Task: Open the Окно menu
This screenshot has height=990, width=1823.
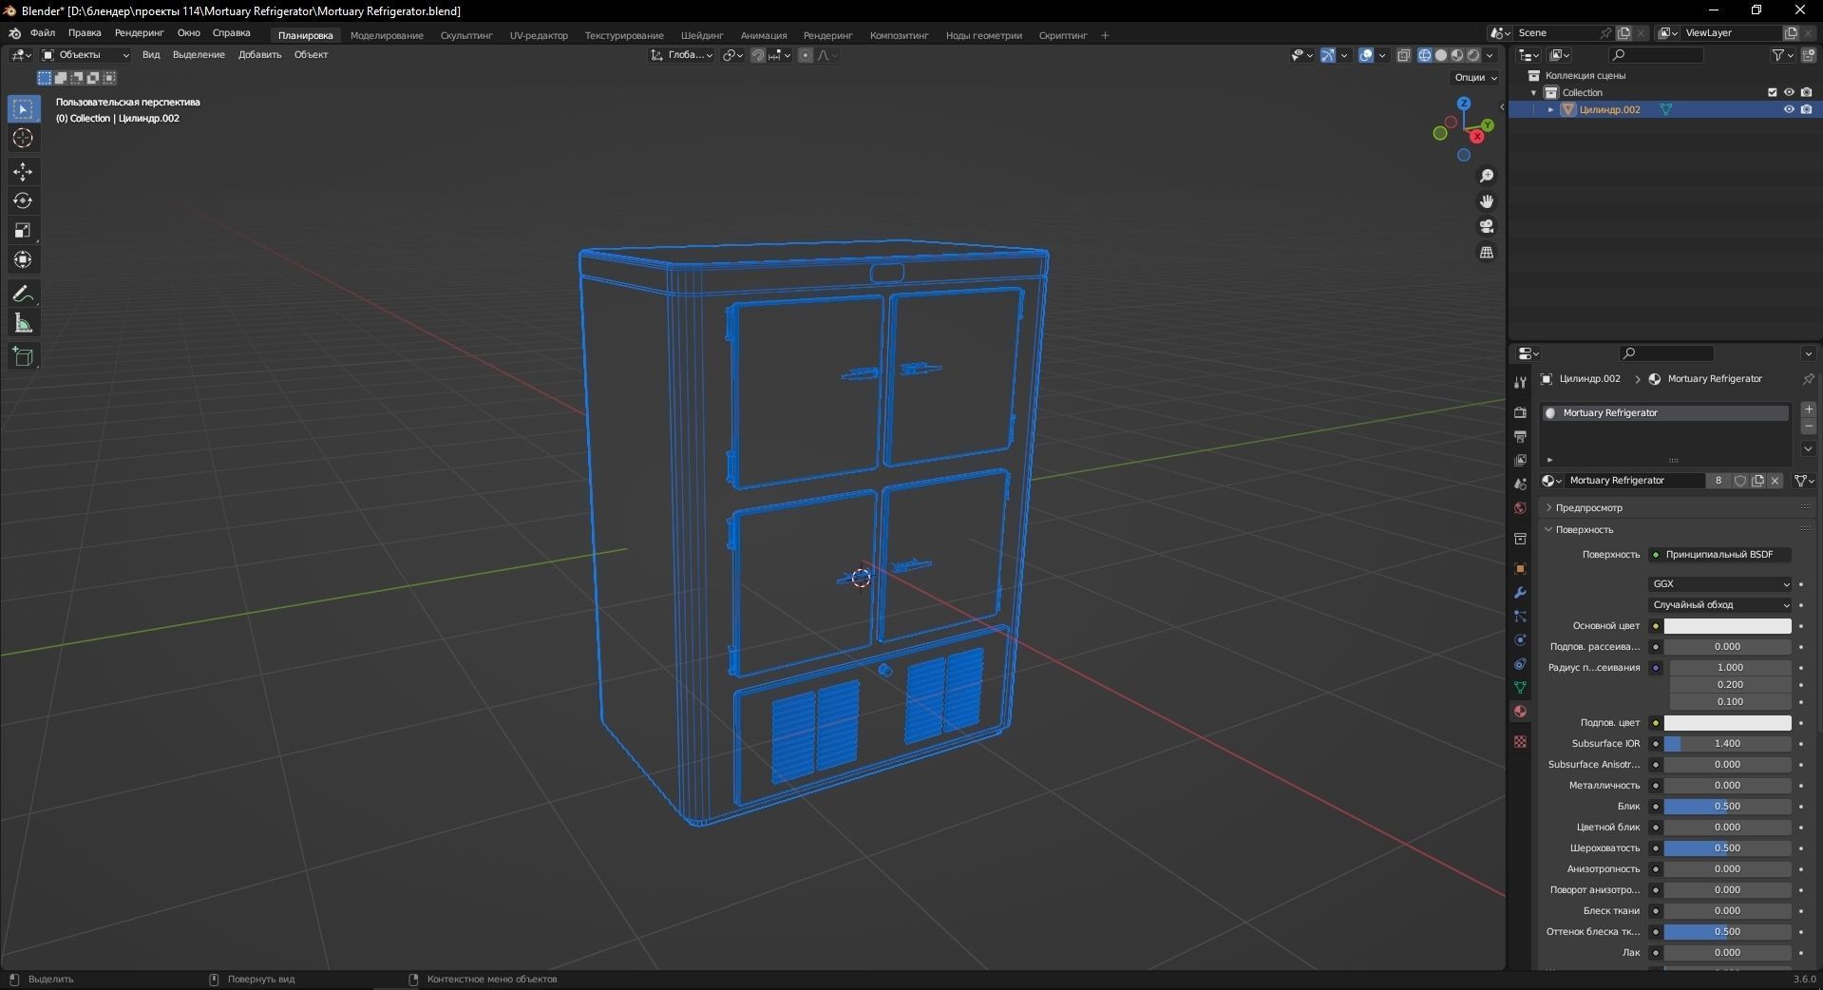Action: pyautogui.click(x=188, y=33)
